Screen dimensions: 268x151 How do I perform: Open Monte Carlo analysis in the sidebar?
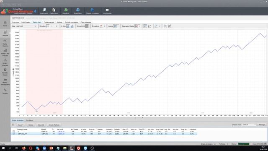pos(5,53)
